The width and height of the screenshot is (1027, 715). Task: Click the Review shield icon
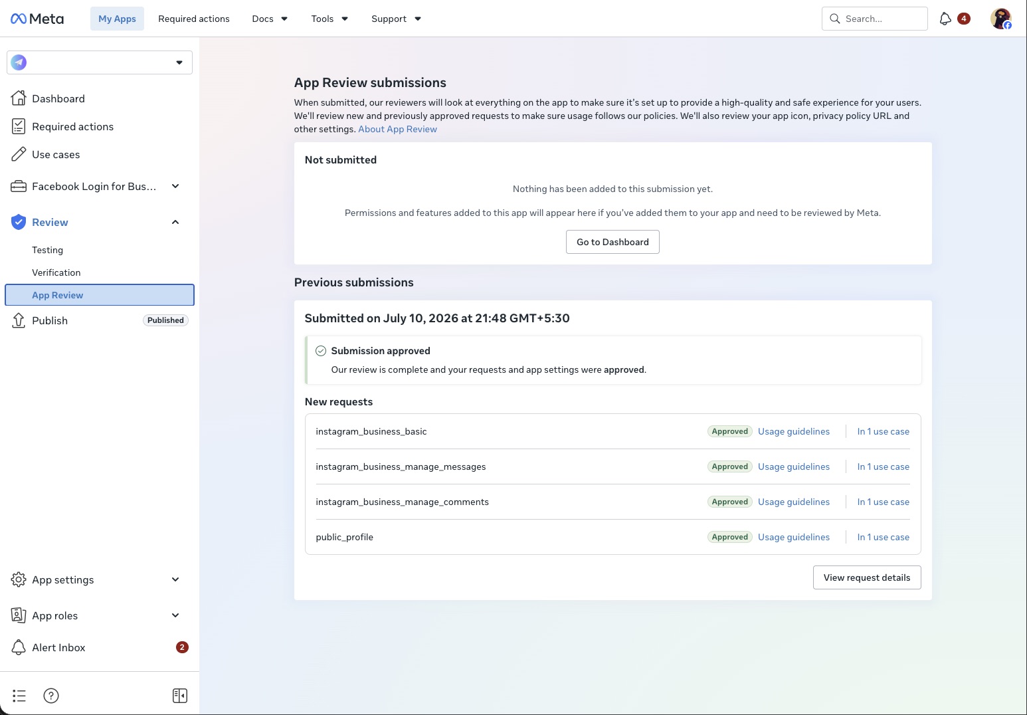click(x=19, y=222)
